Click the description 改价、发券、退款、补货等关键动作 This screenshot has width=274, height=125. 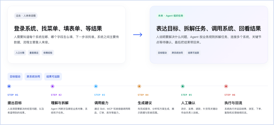tap(199, 111)
